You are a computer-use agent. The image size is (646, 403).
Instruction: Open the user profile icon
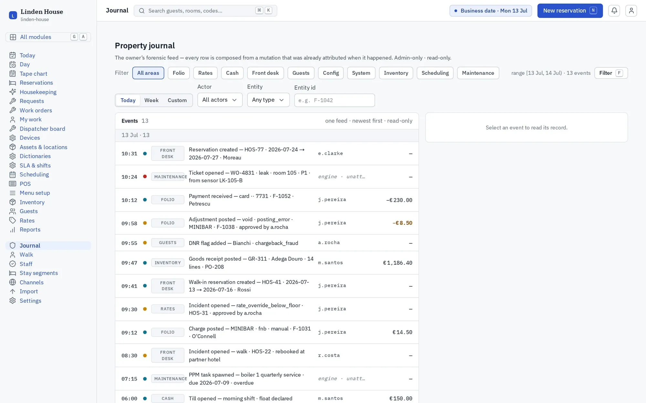pyautogui.click(x=631, y=11)
